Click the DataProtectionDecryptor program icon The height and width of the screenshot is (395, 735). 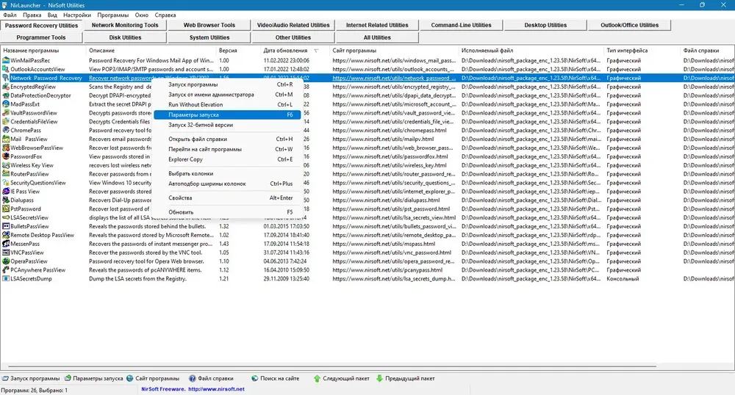tap(6, 95)
